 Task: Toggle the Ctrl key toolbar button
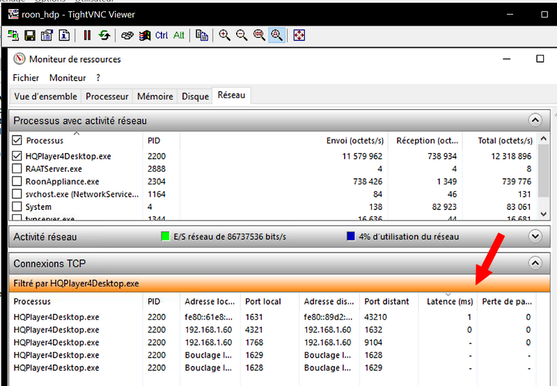tap(162, 35)
